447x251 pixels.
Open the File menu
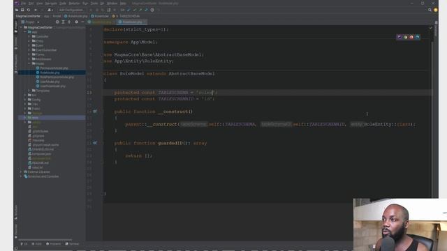click(x=24, y=3)
